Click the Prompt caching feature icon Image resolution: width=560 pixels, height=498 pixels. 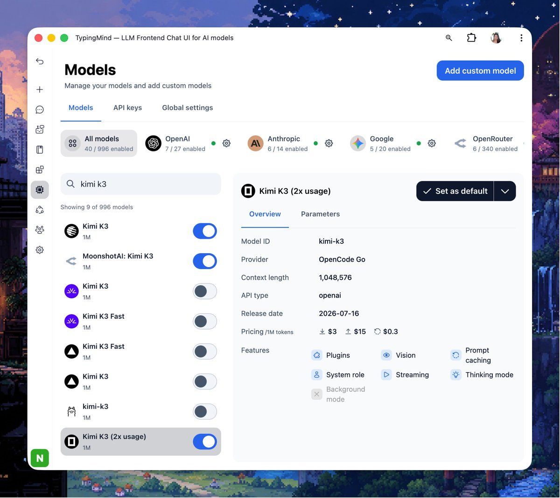(456, 355)
